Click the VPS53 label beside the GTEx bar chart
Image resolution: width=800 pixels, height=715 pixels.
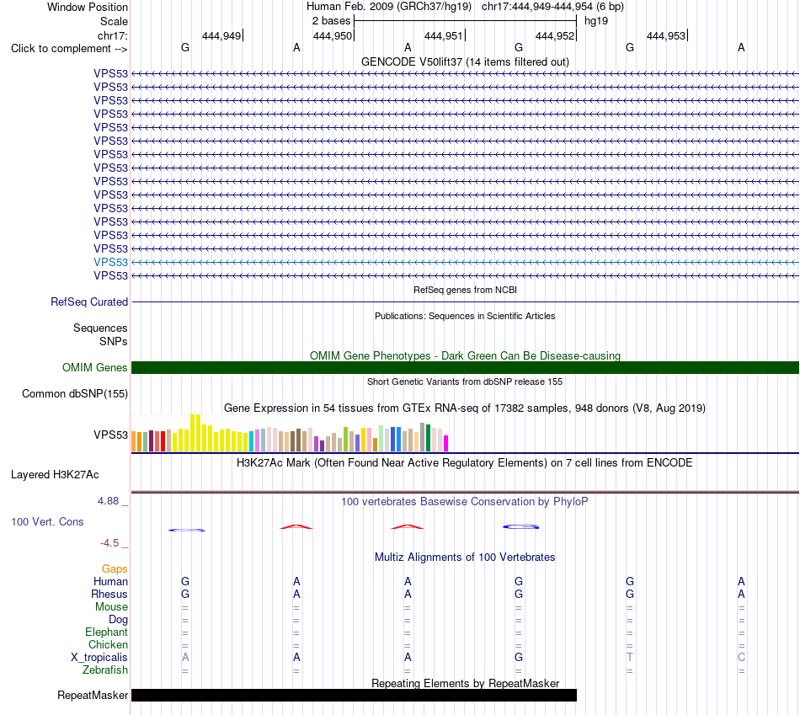(110, 435)
